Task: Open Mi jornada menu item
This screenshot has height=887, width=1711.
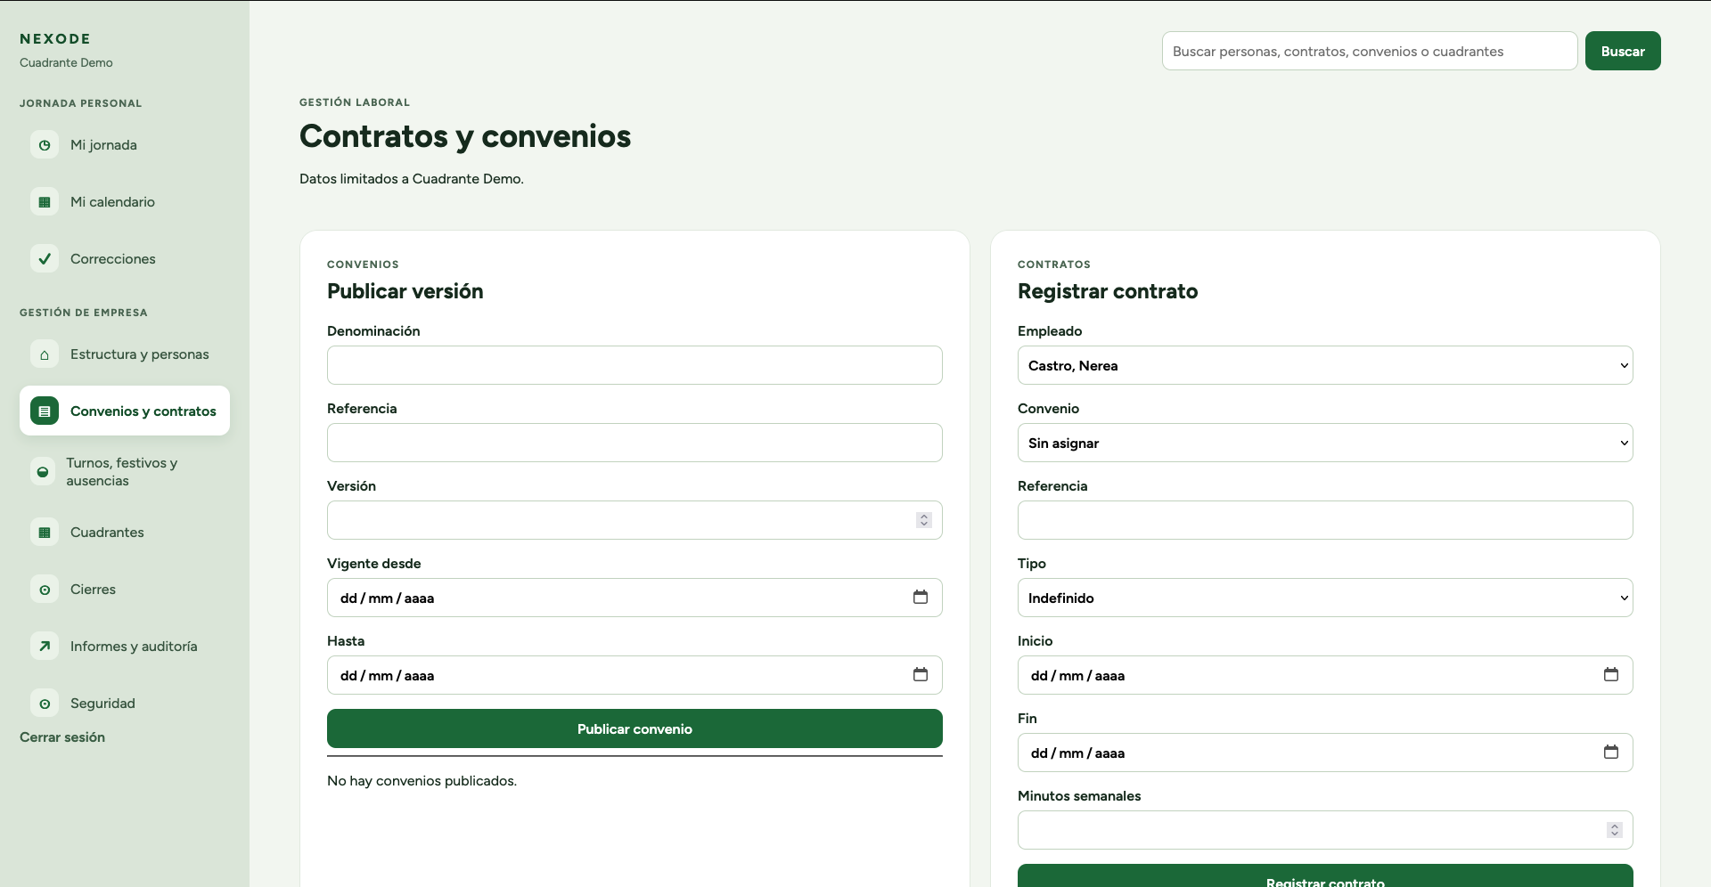Action: point(125,144)
